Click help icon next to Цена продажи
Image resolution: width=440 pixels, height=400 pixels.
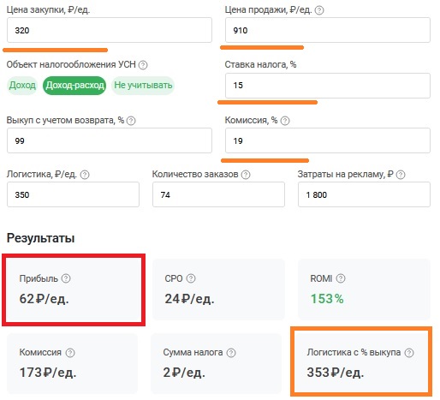pyautogui.click(x=319, y=10)
